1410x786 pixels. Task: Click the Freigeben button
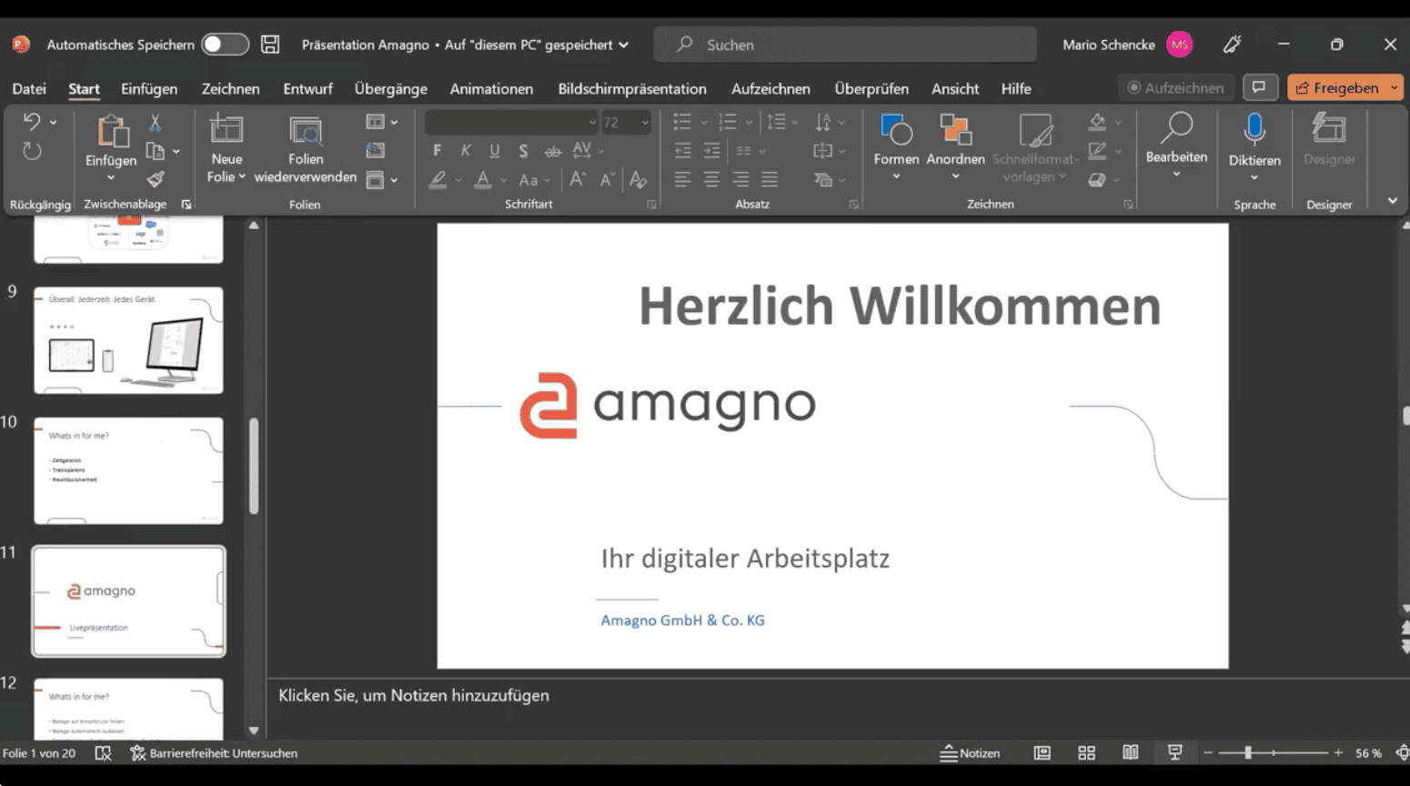pos(1337,88)
